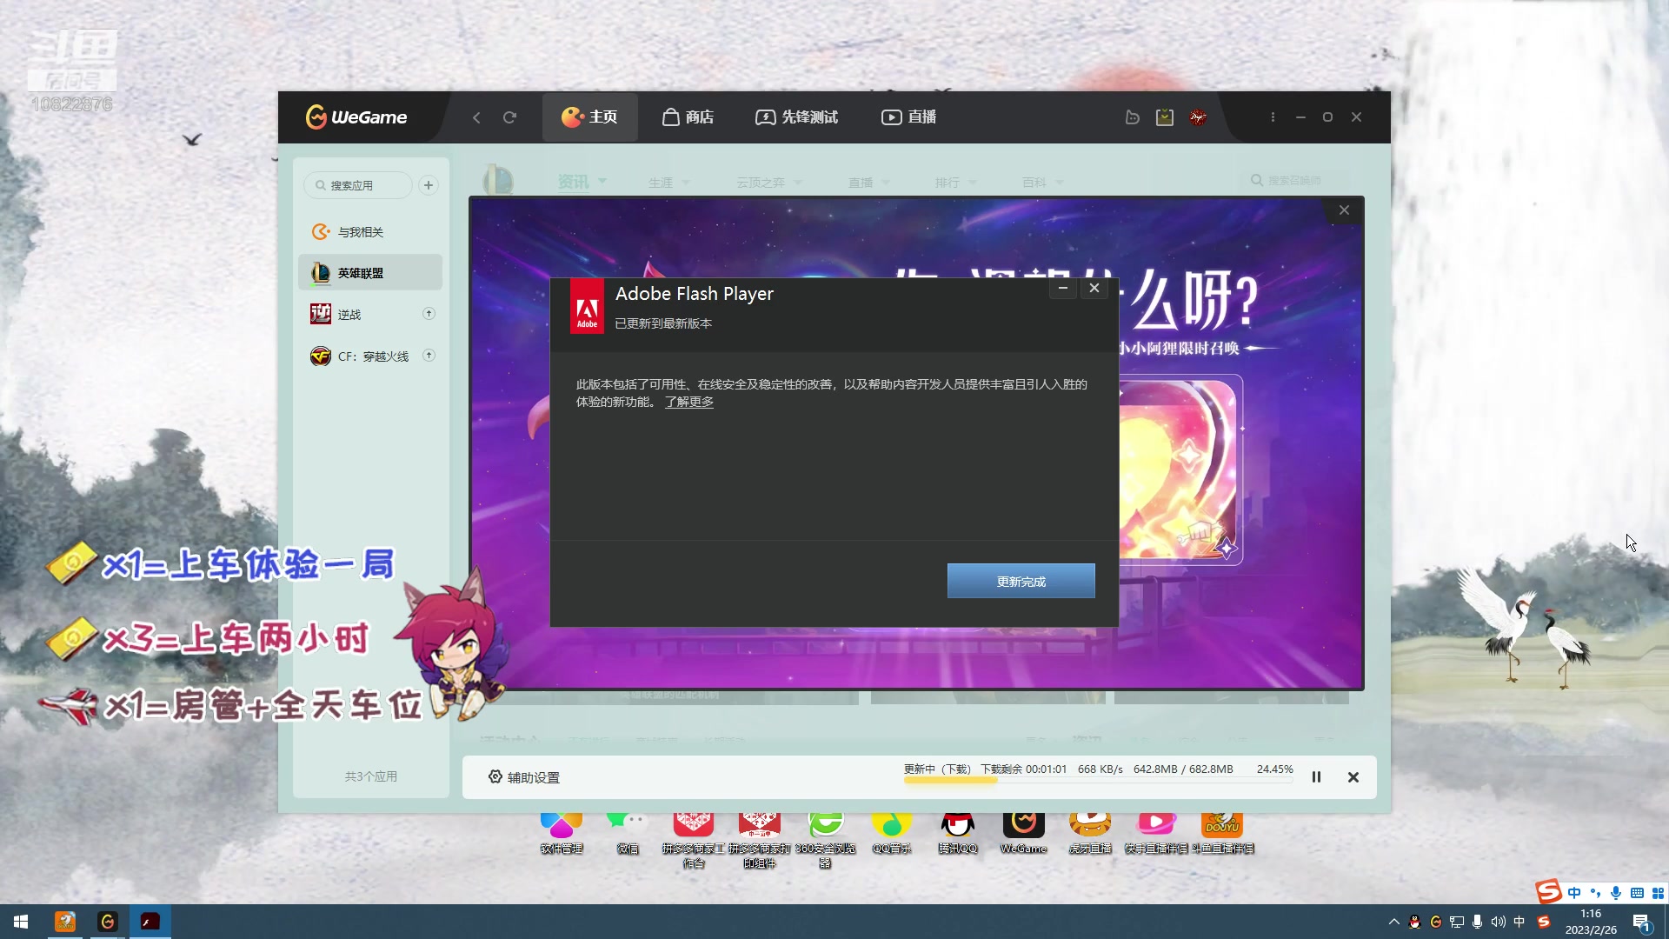This screenshot has height=939, width=1669.
Task: Toggle Sogou Chinese/English input mode
Action: click(1574, 893)
